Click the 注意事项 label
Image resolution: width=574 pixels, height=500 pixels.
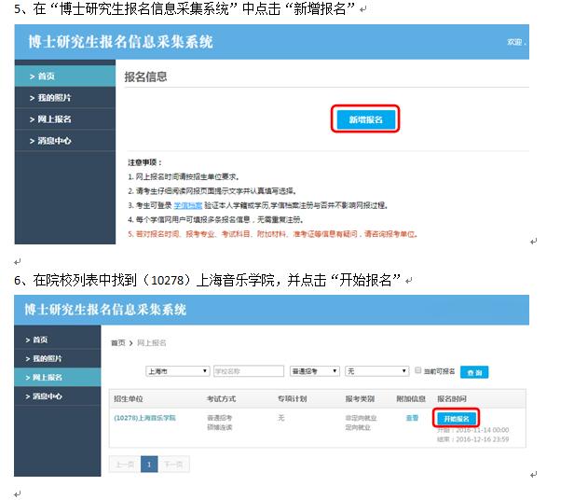click(x=144, y=162)
